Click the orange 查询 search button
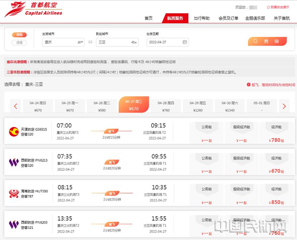297x240 pixels. pyautogui.click(x=267, y=41)
